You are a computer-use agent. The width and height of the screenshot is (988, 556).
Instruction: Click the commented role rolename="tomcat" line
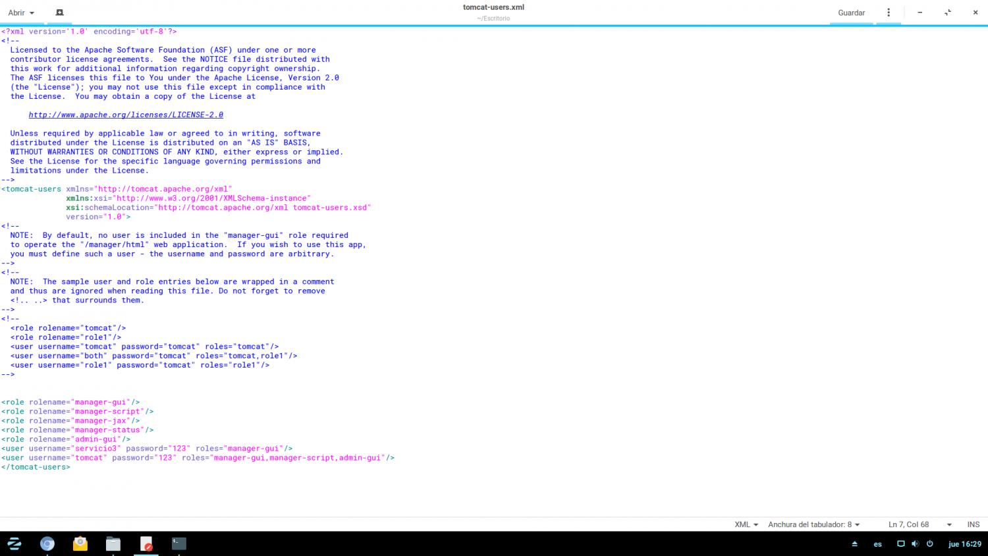point(68,327)
